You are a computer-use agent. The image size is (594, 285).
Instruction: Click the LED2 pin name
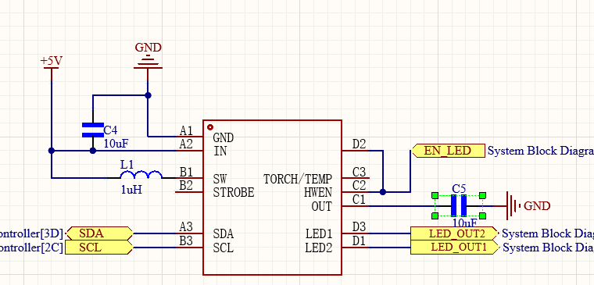coord(319,248)
